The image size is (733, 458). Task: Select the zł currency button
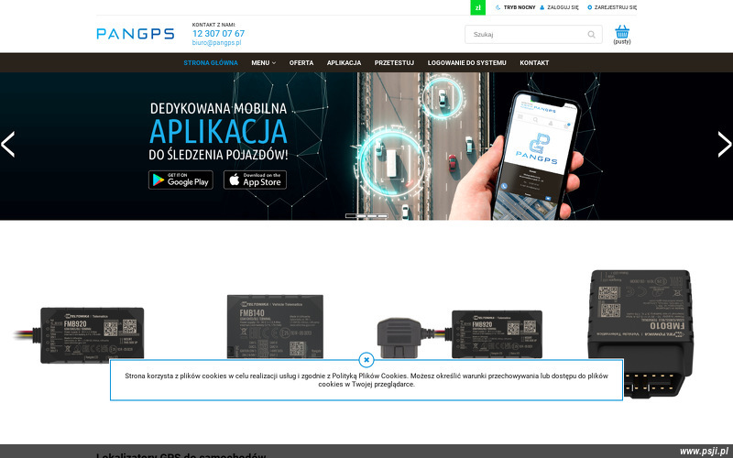[477, 7]
